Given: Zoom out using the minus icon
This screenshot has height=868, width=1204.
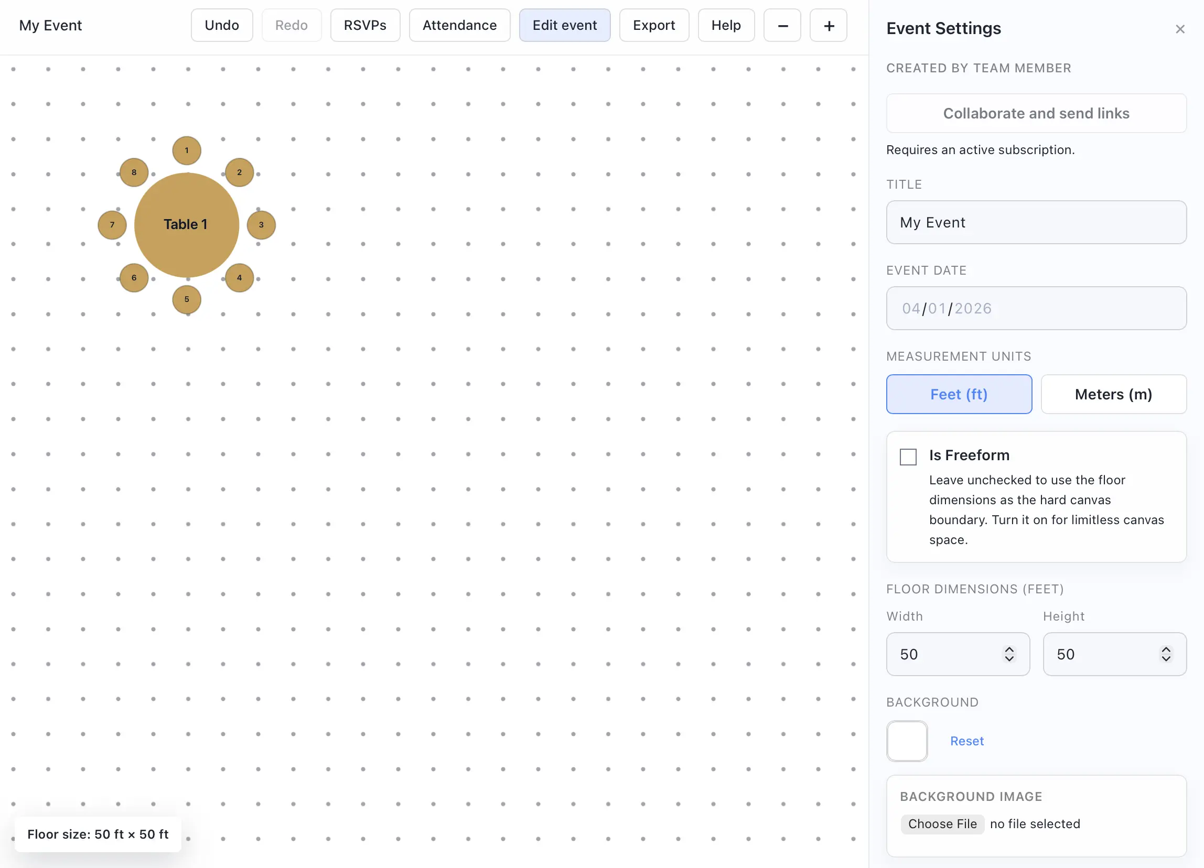Looking at the screenshot, I should pos(782,25).
